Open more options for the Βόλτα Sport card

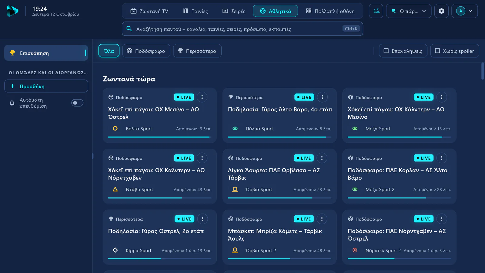(x=202, y=97)
